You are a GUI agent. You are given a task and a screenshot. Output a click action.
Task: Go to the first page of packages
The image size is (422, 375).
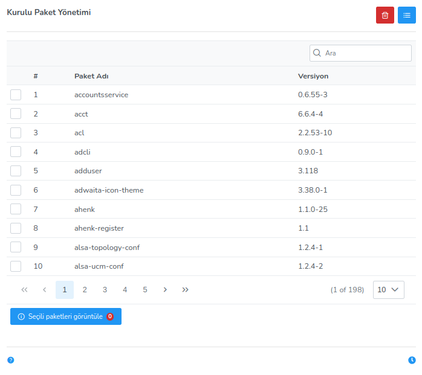(x=24, y=290)
